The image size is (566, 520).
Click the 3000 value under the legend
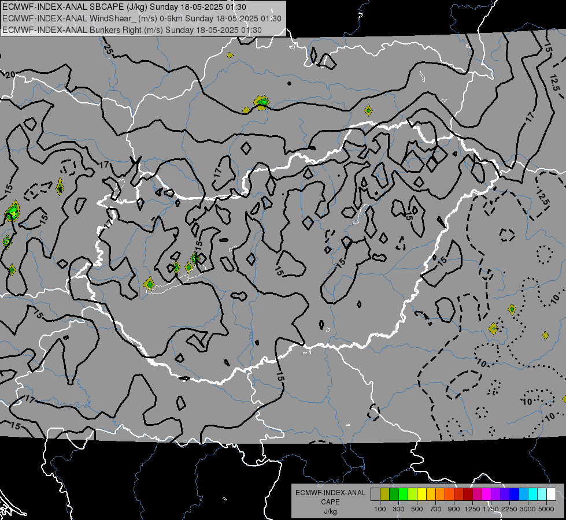click(x=528, y=509)
